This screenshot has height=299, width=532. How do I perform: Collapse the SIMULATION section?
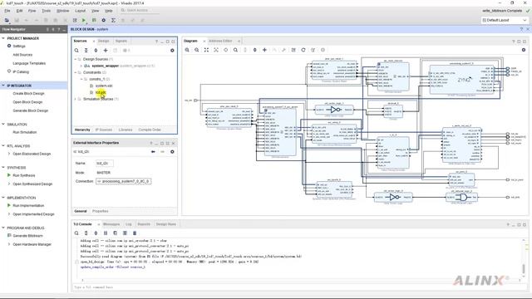(3, 125)
